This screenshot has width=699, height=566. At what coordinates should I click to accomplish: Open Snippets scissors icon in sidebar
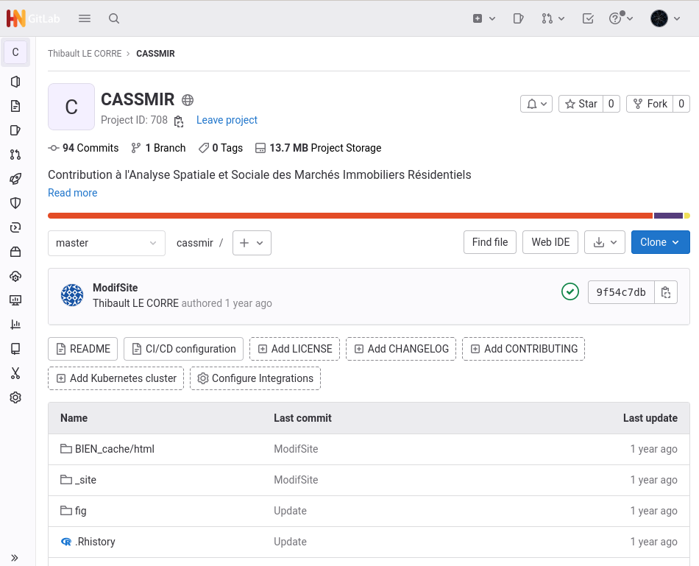[15, 373]
